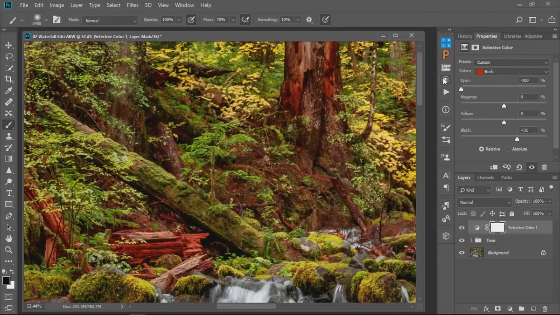The height and width of the screenshot is (315, 560).
Task: Create new layer in Layers panel
Action: tap(533, 308)
